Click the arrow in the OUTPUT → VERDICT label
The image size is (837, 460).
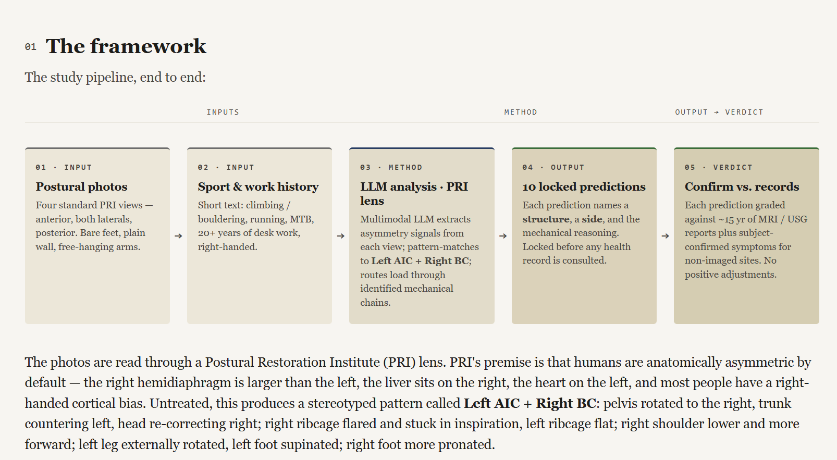point(717,112)
